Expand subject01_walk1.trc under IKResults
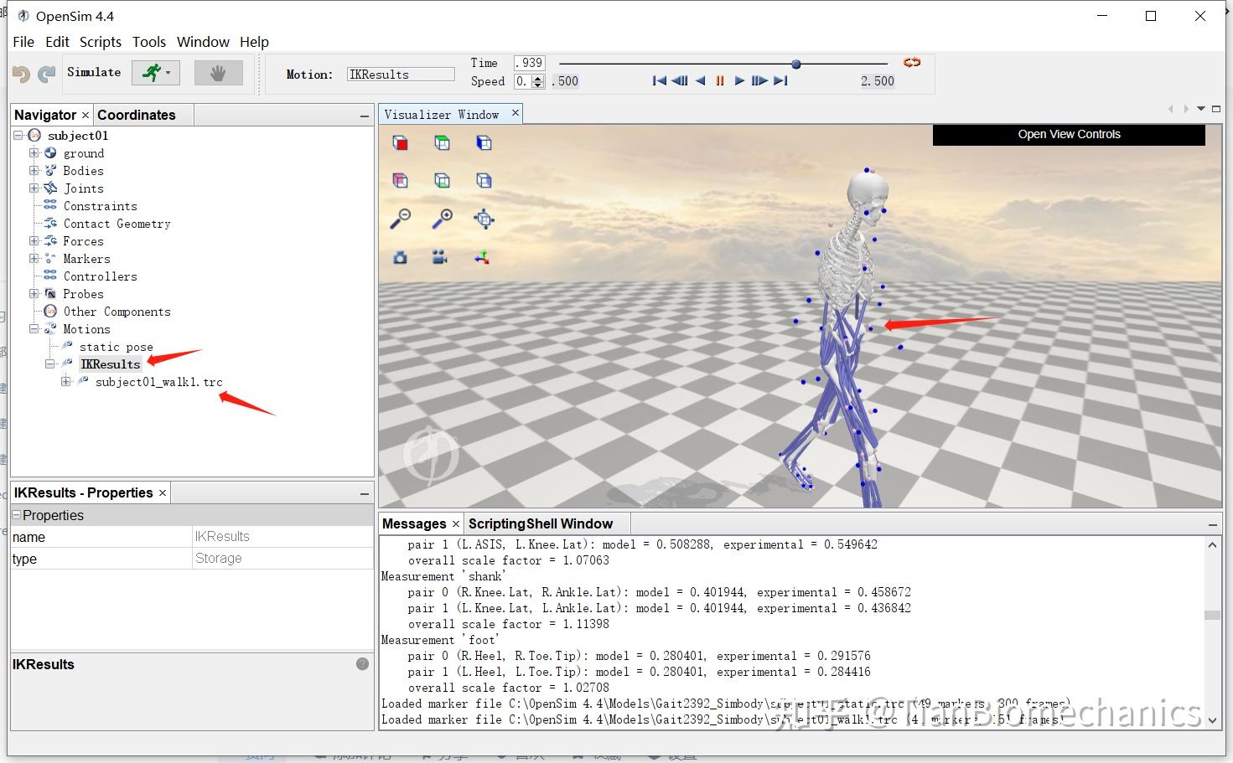 tap(66, 381)
